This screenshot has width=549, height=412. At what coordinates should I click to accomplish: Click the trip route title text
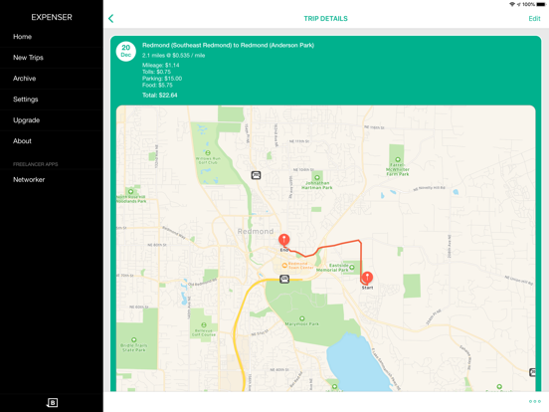[228, 45]
